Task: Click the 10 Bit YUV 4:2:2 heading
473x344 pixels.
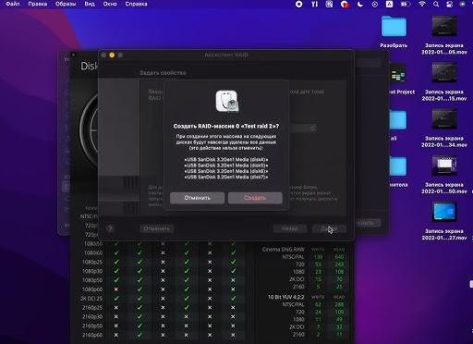Action: point(286,297)
